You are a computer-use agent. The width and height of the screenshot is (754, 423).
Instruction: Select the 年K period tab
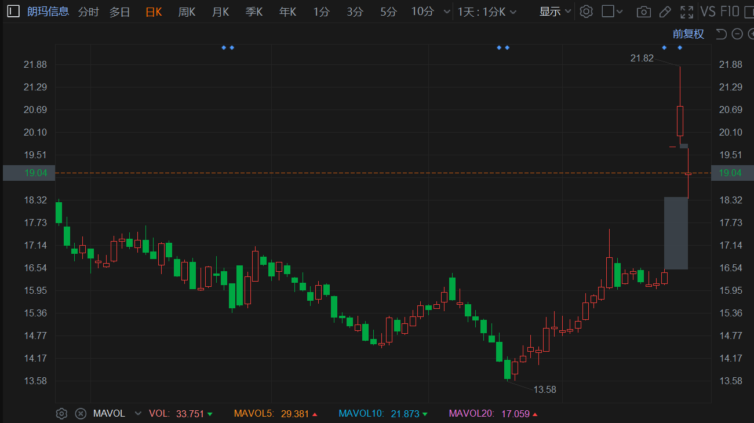288,12
